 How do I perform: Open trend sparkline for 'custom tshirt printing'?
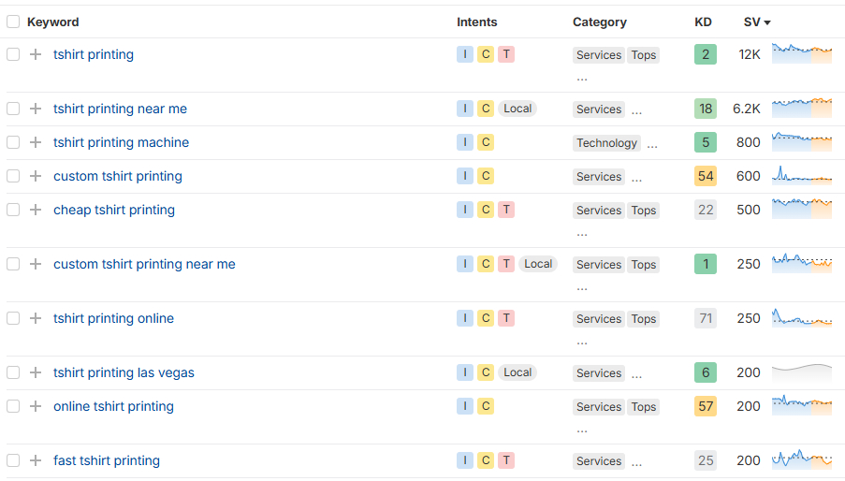pyautogui.click(x=802, y=176)
